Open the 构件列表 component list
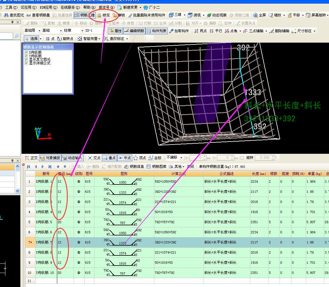Image resolution: width=329 pixels, height=287 pixels. coord(156,31)
